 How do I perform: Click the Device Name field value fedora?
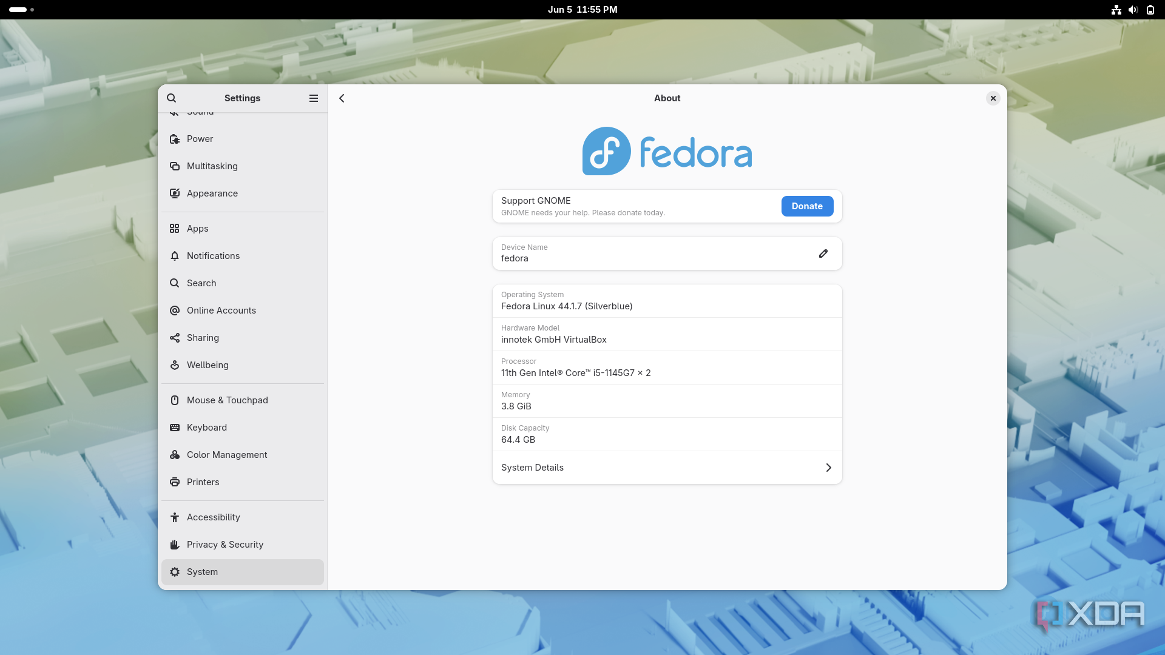[x=515, y=258]
